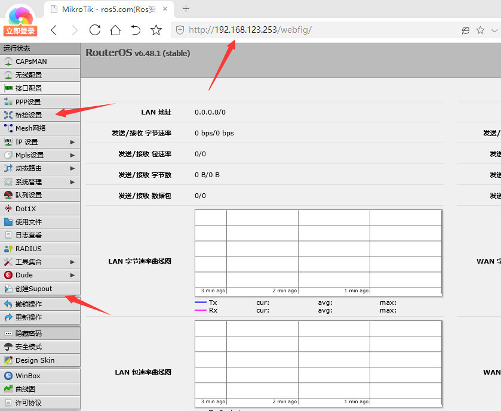Click the IP 设置 icon
Viewport: 501px width, 411px height.
(8, 142)
